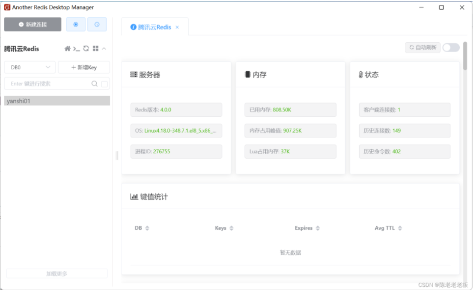Click the search magnifier icon
The image size is (475, 302).
pyautogui.click(x=94, y=83)
